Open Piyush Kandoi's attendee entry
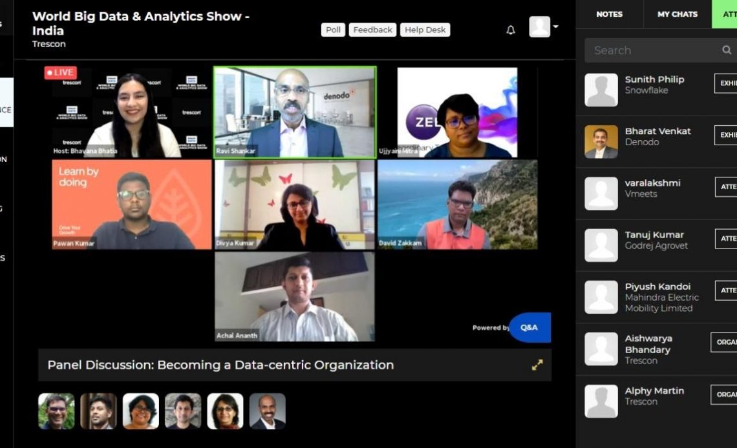Image resolution: width=737 pixels, height=448 pixels. [x=657, y=297]
